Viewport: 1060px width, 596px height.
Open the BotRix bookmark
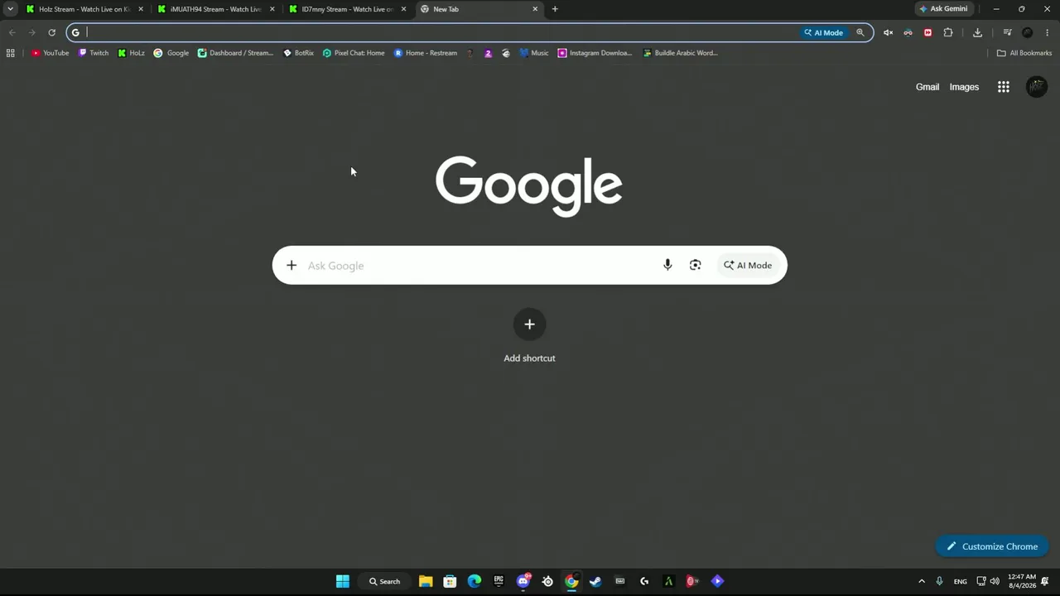298,53
